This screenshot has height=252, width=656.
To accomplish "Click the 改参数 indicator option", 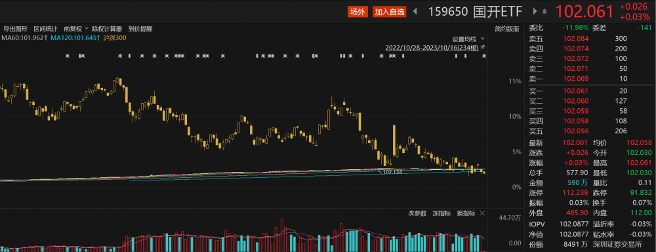I will (417, 213).
